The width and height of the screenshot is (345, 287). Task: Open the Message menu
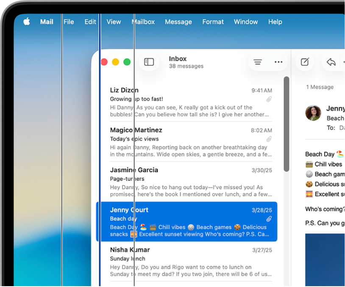tap(178, 22)
